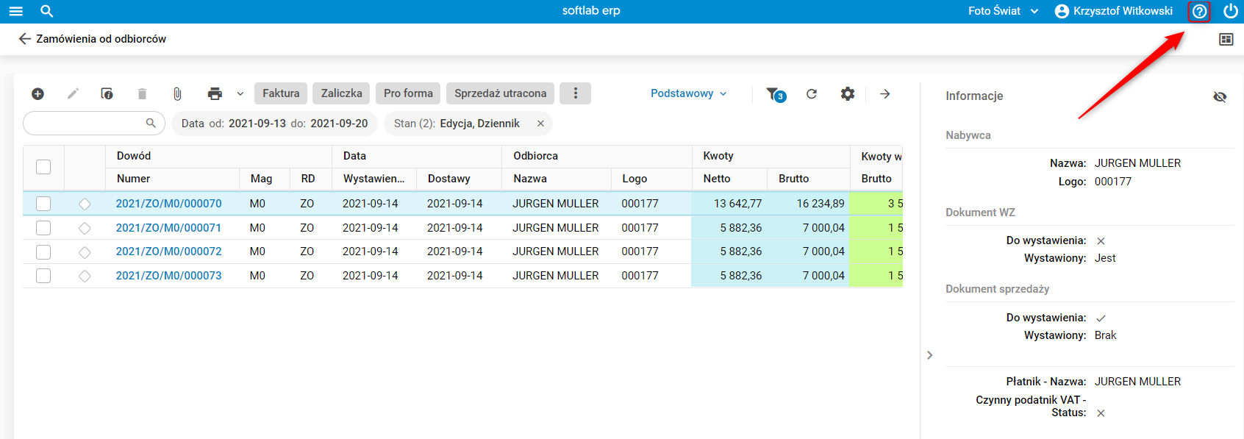
Task: Click the Data od-do date filter chip
Action: click(x=274, y=124)
